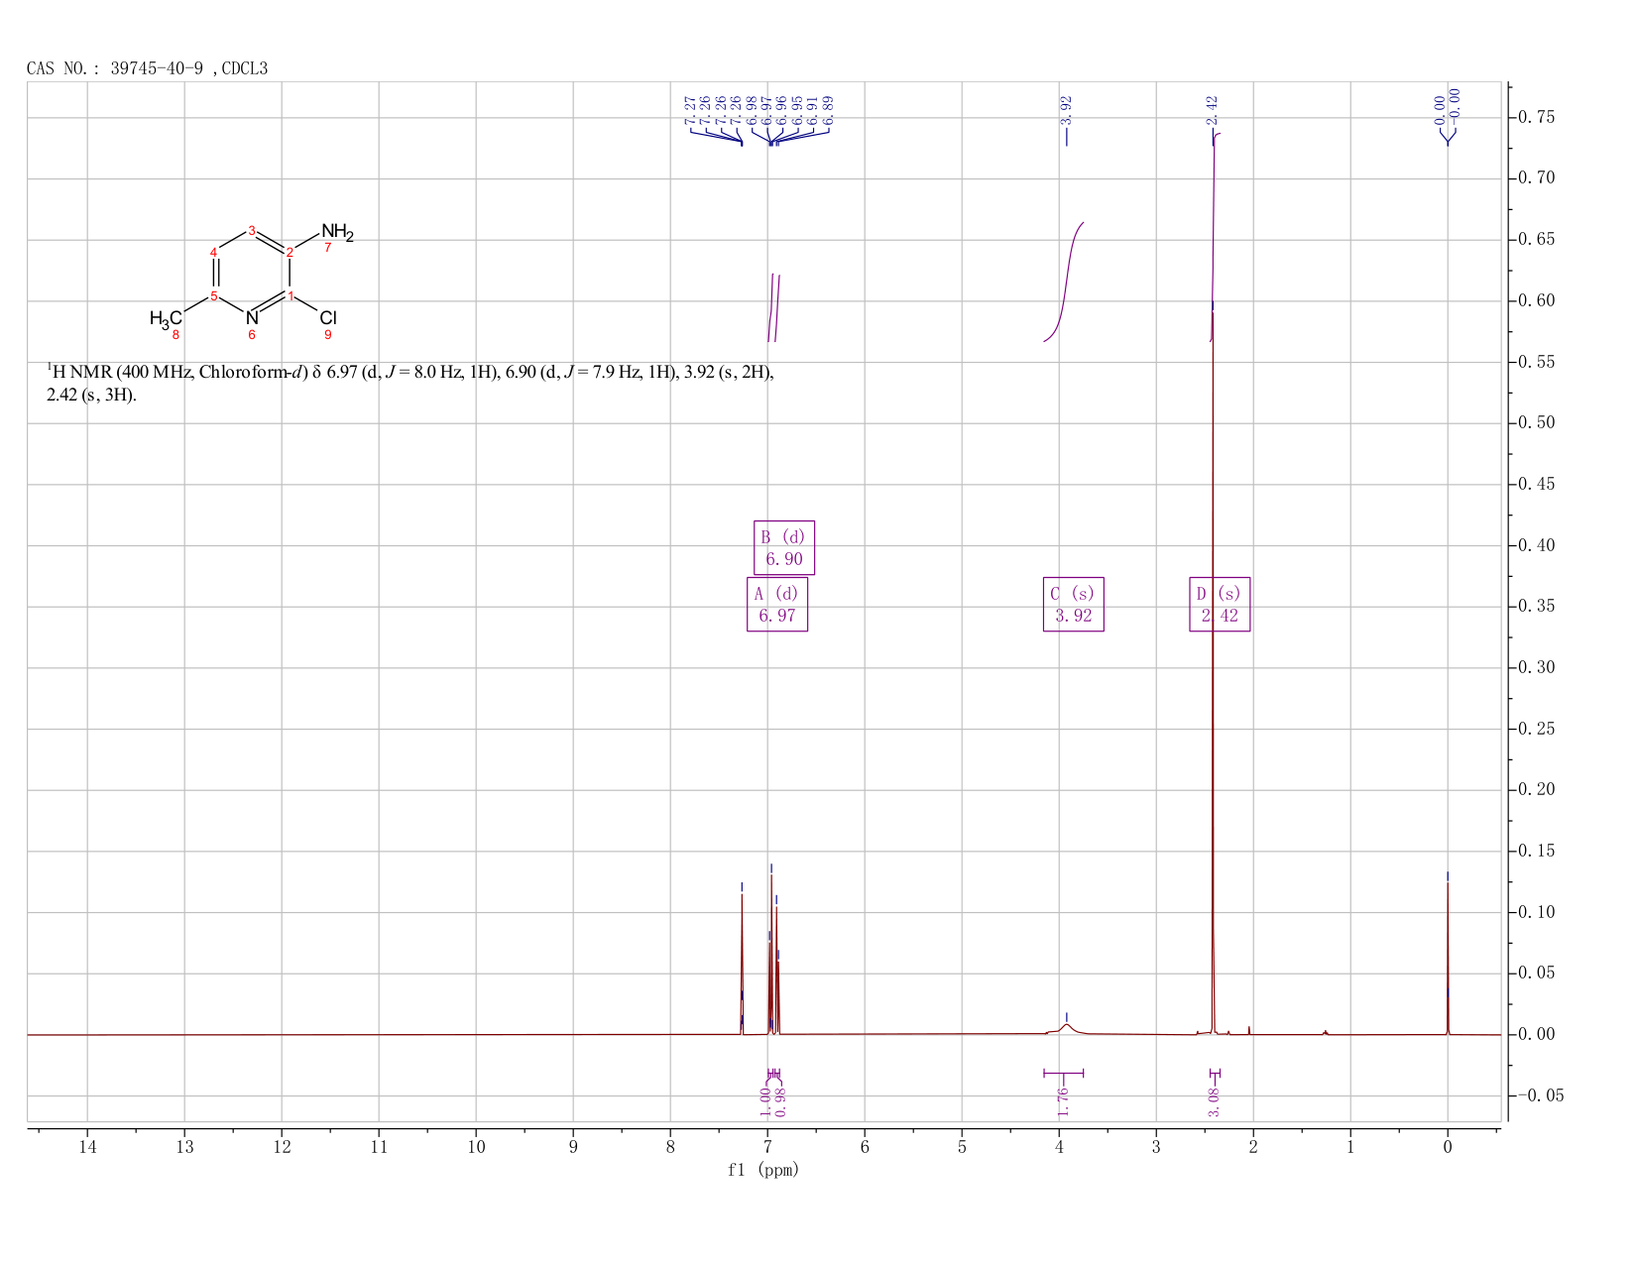Click the 5 tick on the ppm axis
Image resolution: width=1636 pixels, height=1264 pixels.
(962, 1147)
